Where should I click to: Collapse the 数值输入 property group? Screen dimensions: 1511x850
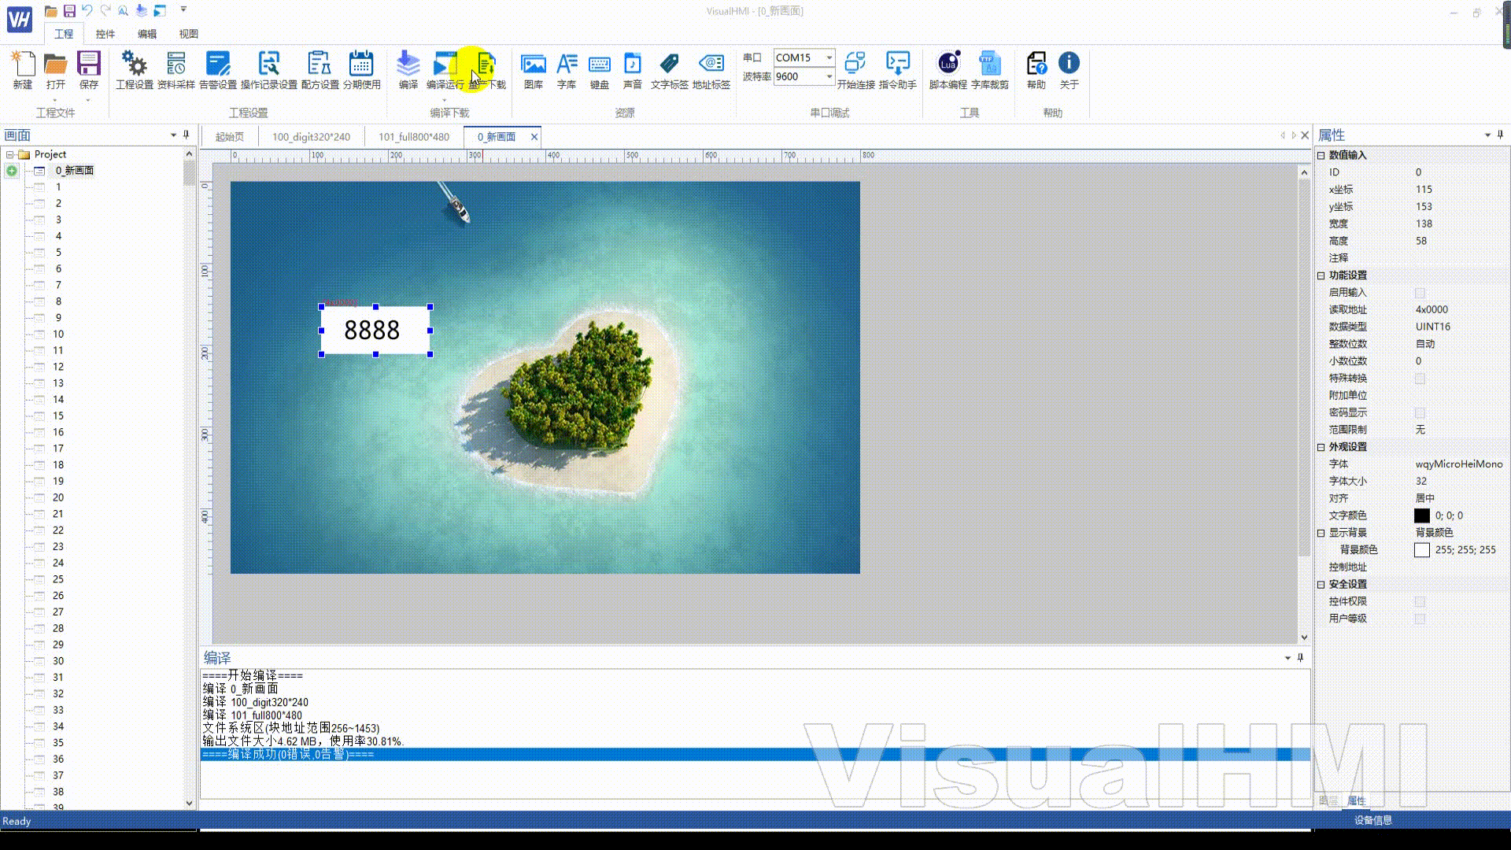pyautogui.click(x=1321, y=155)
